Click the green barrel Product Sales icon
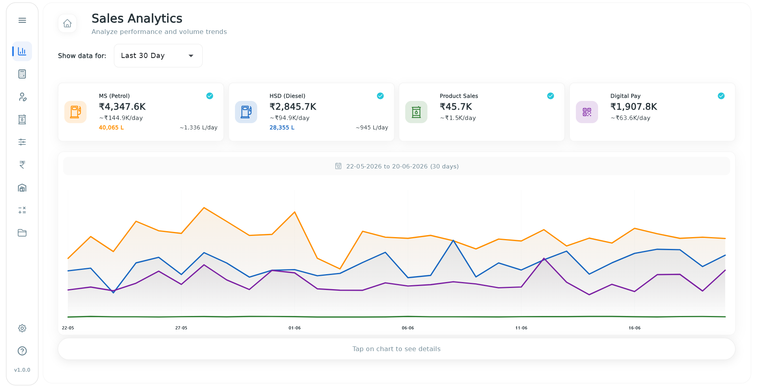Viewport: 758px width, 387px height. tap(416, 112)
